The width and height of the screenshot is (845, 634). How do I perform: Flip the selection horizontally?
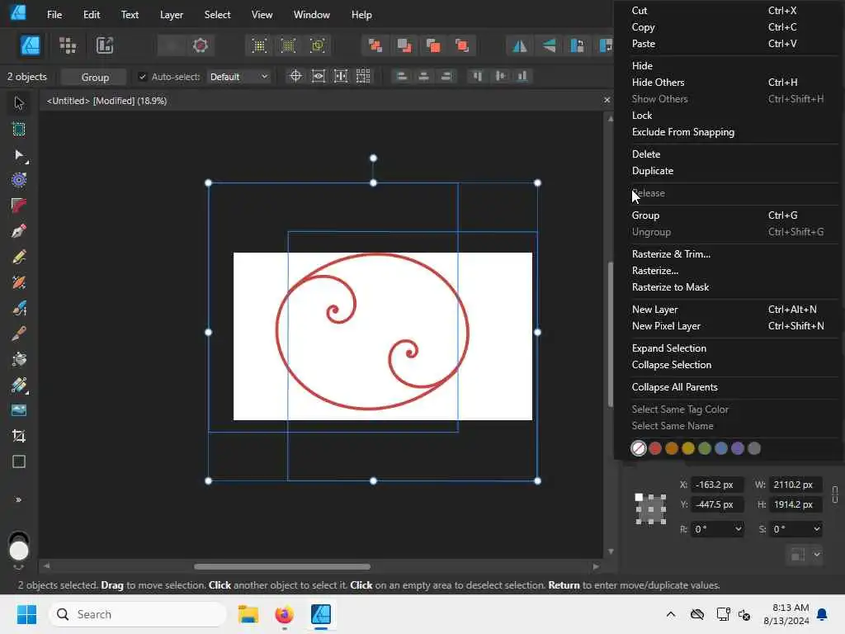(x=520, y=46)
